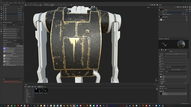Hide the bottom white layer
Viewport: 191px width, 107px height.
pyautogui.click(x=159, y=20)
